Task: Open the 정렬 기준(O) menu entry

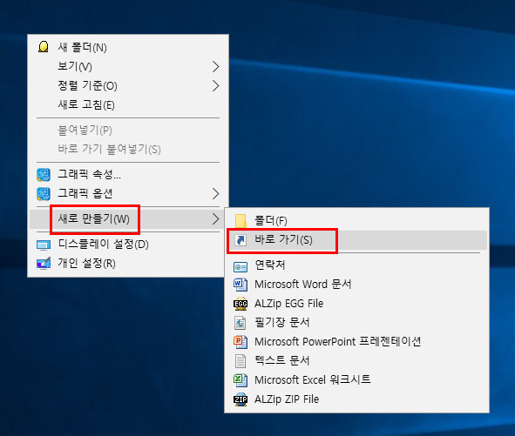Action: [128, 85]
